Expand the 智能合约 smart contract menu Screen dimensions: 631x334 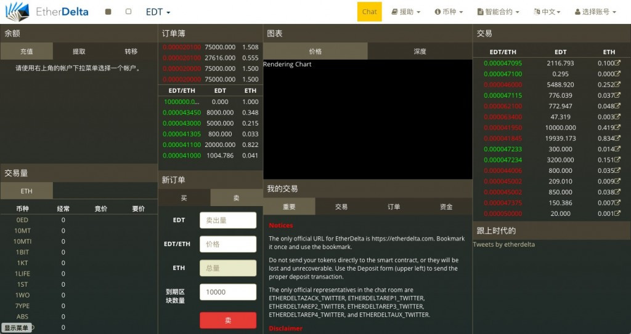498,12
